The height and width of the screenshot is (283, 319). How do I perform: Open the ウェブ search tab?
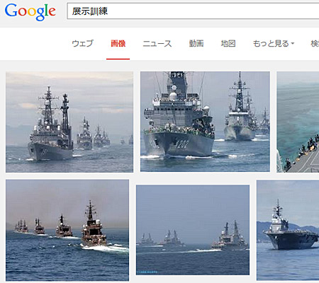pos(82,43)
